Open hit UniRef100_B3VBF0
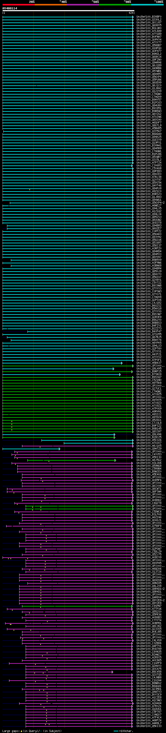The height and width of the screenshot is (733, 166). pos(149,17)
